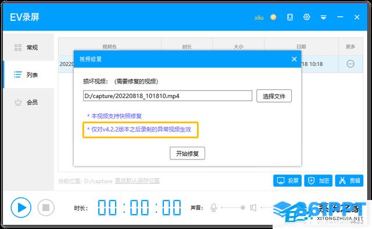
Task: Click the stop recording button
Action: click(x=46, y=208)
